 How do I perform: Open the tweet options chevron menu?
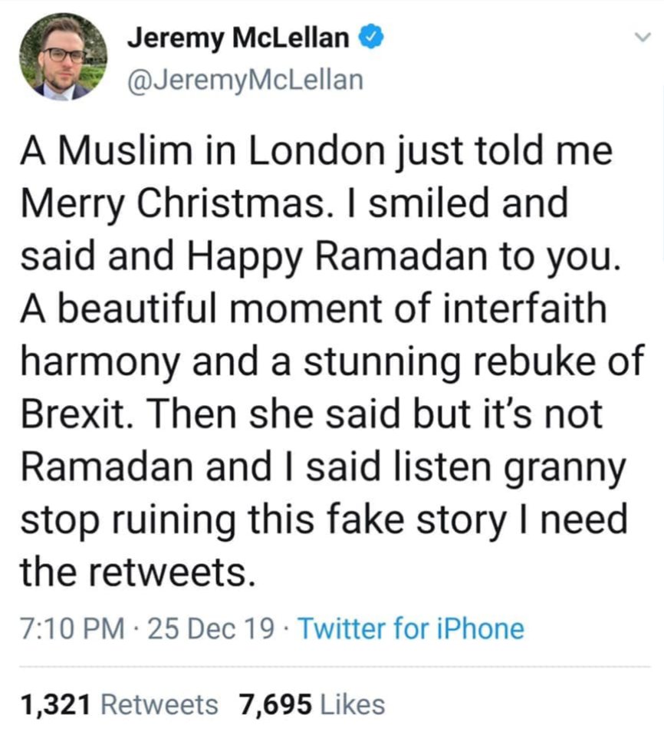click(641, 38)
